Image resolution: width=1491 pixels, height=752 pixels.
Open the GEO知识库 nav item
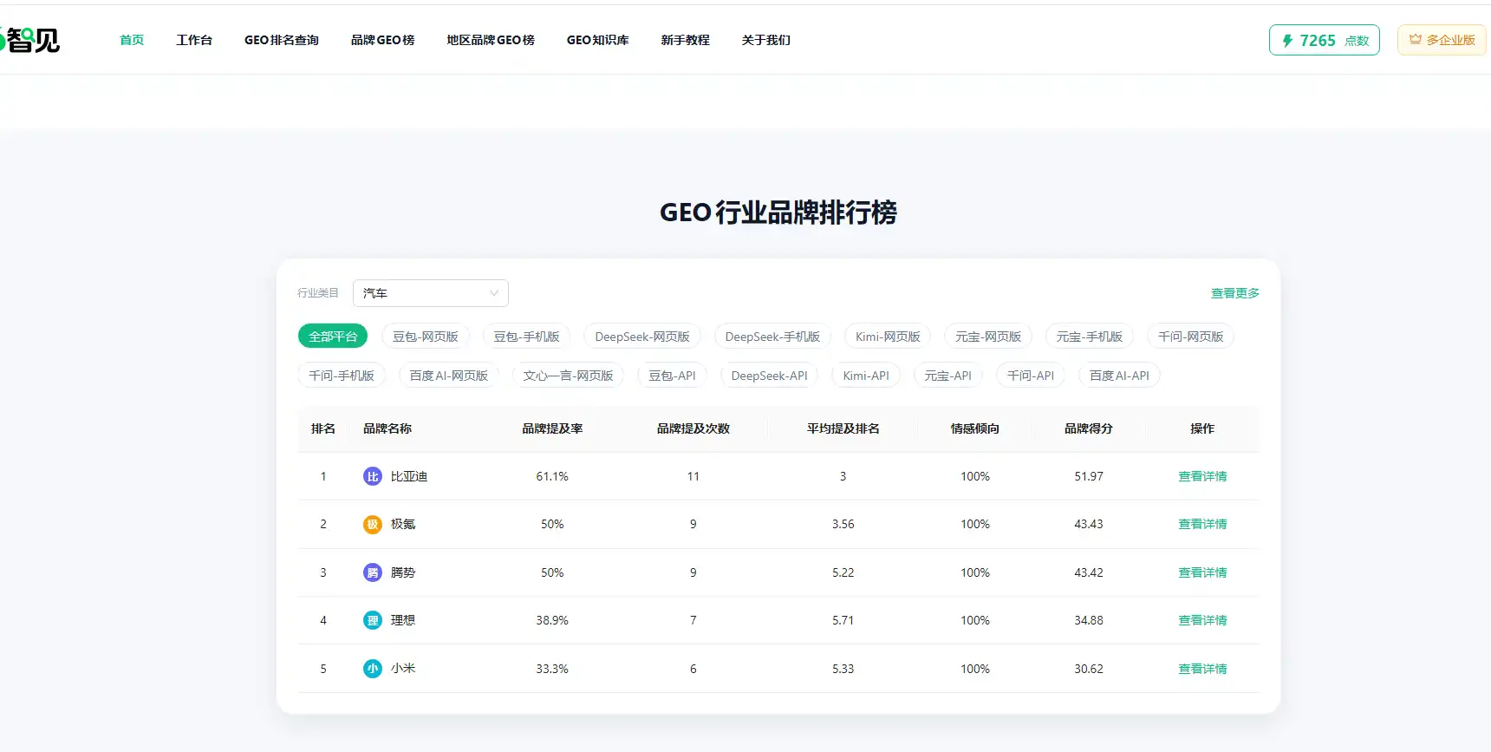pos(598,40)
